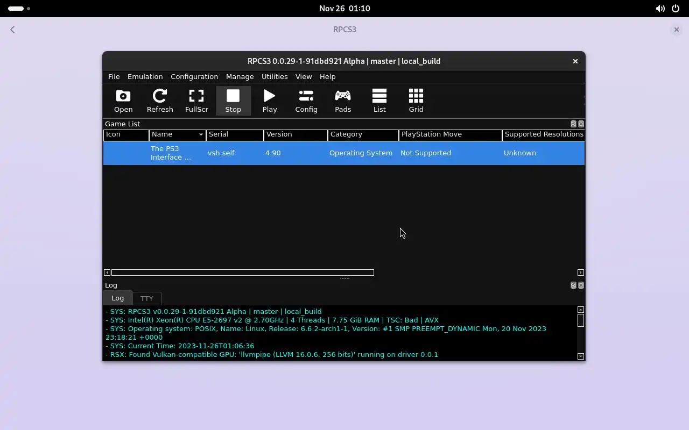Viewport: 689px width, 430px height.
Task: Sort by Serial column header
Action: coord(235,134)
